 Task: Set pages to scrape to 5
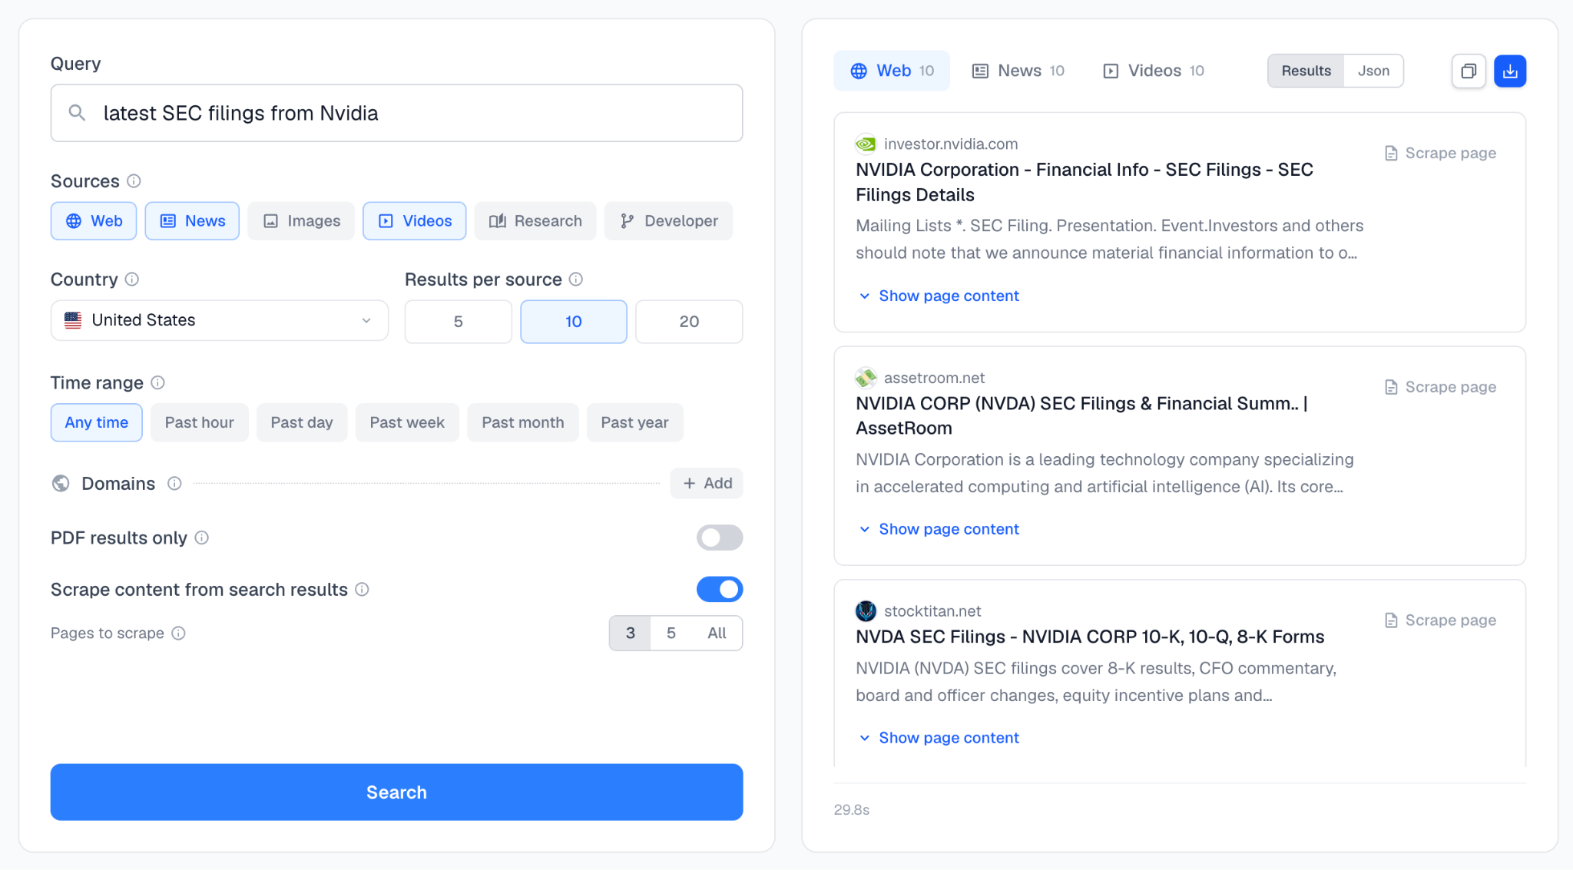[671, 633]
